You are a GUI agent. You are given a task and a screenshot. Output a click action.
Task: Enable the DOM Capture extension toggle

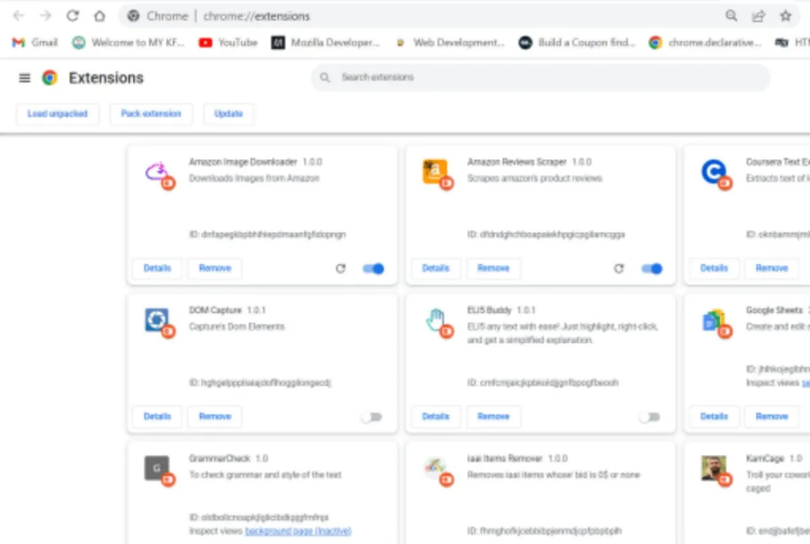pos(371,417)
